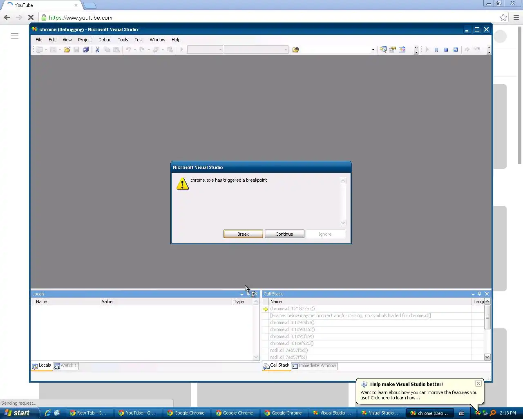Screen dimensions: 523x419
Task: Open the Locals panel window position dropdown
Action: pyautogui.click(x=241, y=294)
